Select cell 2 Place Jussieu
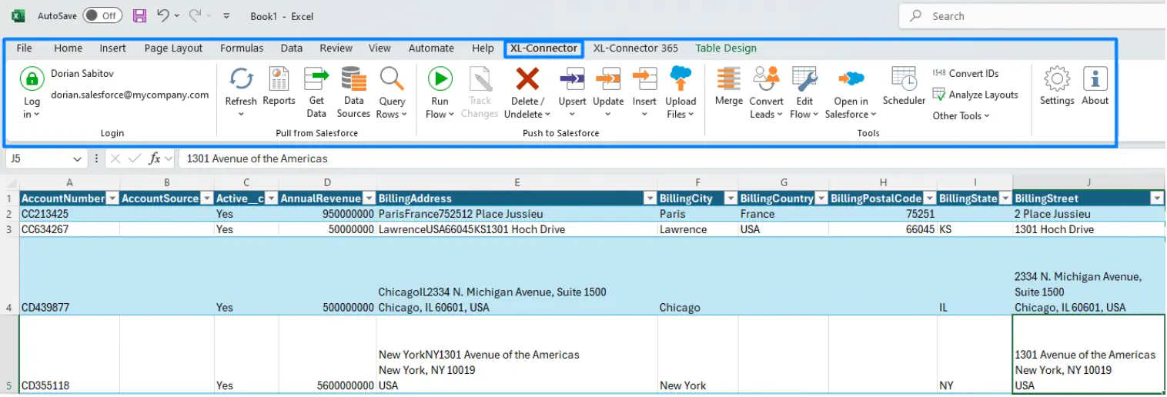Image resolution: width=1167 pixels, height=397 pixels. [1088, 214]
